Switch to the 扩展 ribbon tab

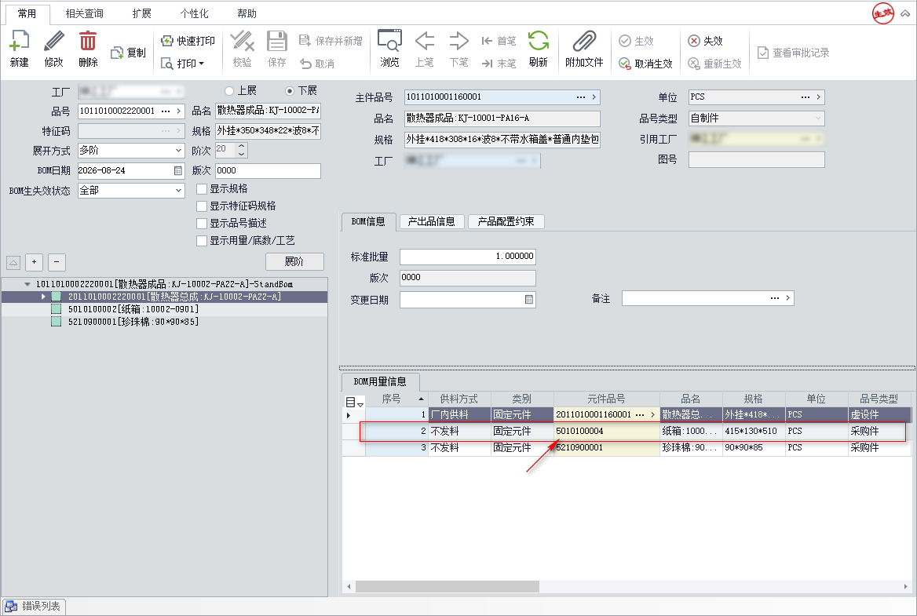coord(141,13)
